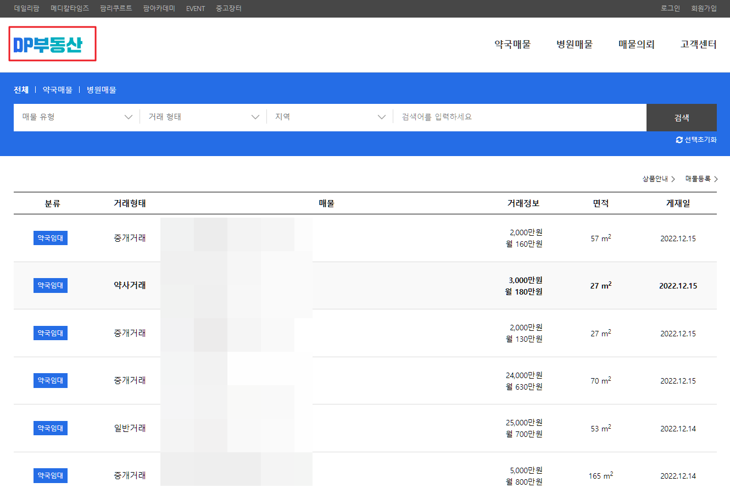Screen dimensions: 730x499
Task: Click the 로그인 link
Action: (670, 8)
